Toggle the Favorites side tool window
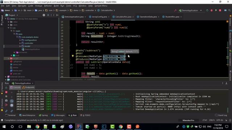 coord(2,88)
